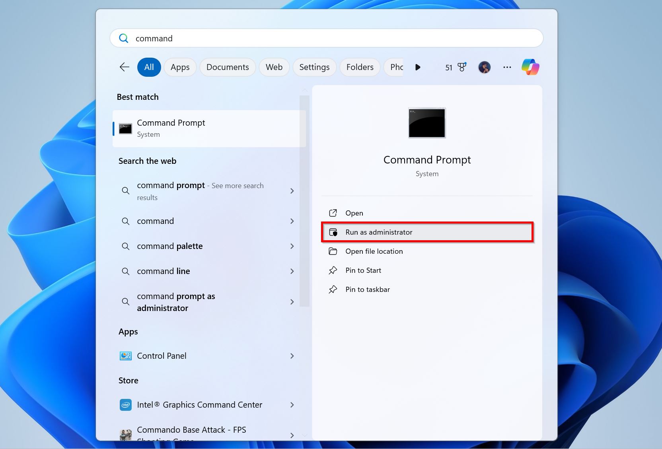Pin Command Prompt to Start
This screenshot has height=449, width=662.
[363, 270]
